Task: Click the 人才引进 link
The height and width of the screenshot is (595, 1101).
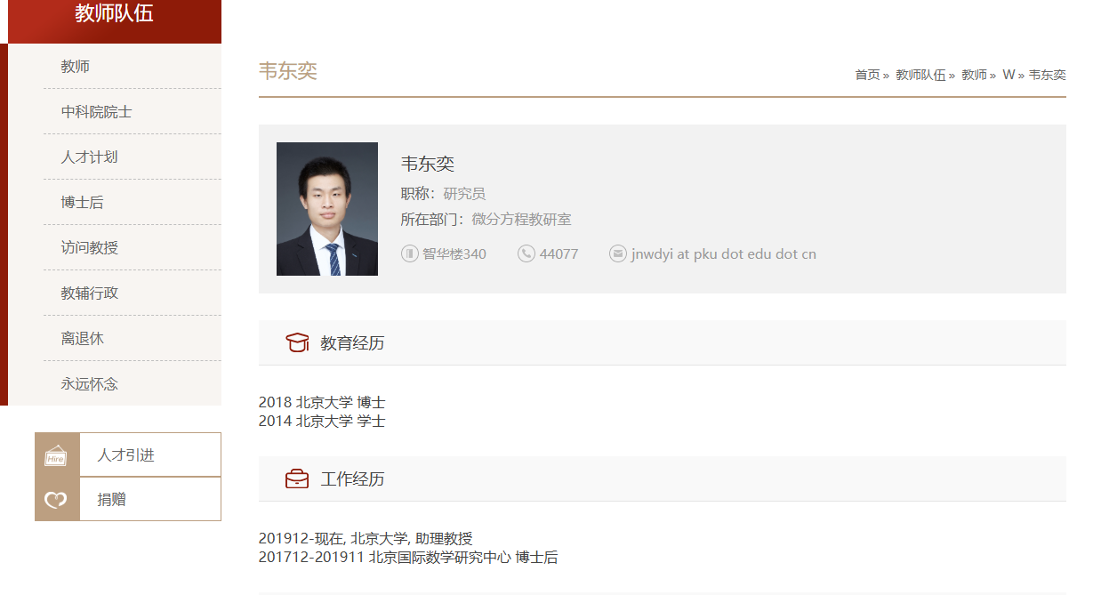Action: pos(125,455)
